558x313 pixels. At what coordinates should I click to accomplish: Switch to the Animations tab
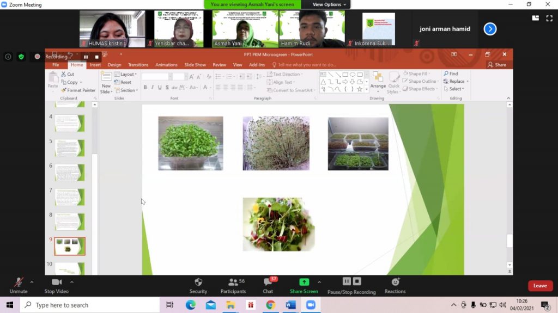166,65
